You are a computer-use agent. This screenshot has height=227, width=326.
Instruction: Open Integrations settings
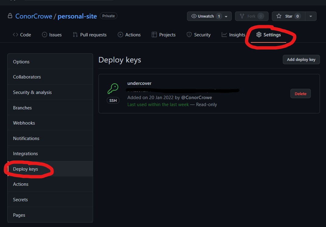[50, 154]
